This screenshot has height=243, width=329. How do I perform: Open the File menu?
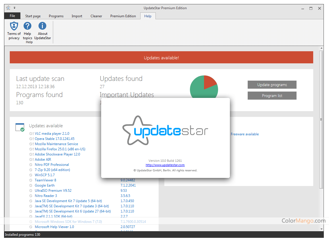click(12, 16)
